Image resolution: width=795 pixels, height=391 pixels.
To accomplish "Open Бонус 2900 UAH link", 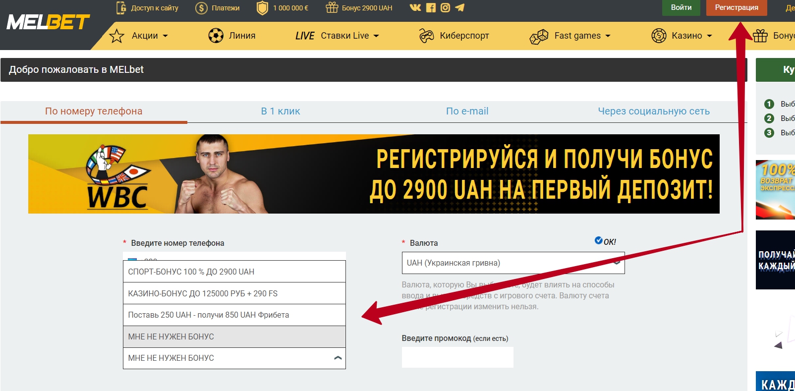I will 367,8.
